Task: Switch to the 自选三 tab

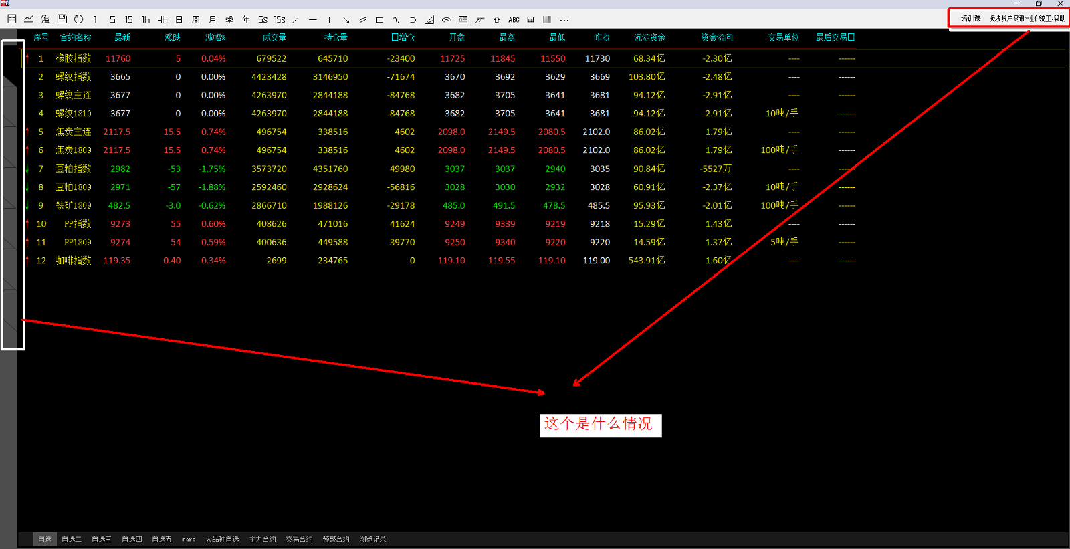Action: click(102, 539)
